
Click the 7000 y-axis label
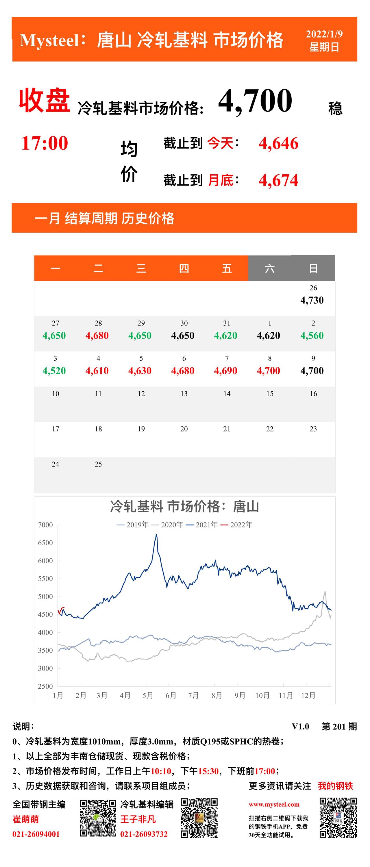point(45,525)
